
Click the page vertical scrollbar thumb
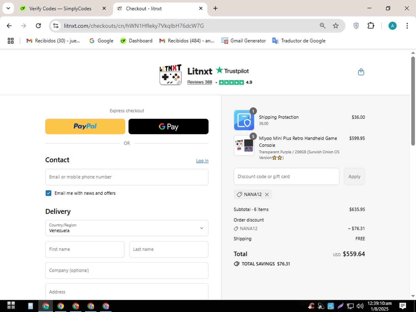[413, 101]
